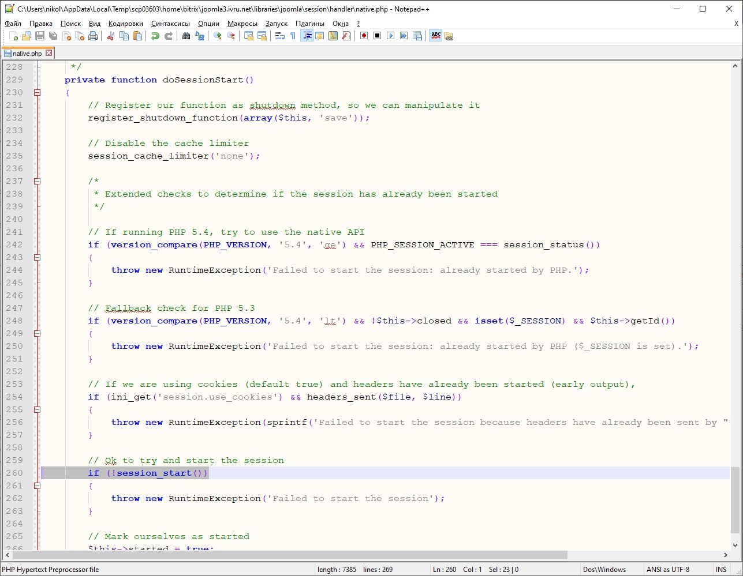Collapse the fold at line 230

[37, 92]
